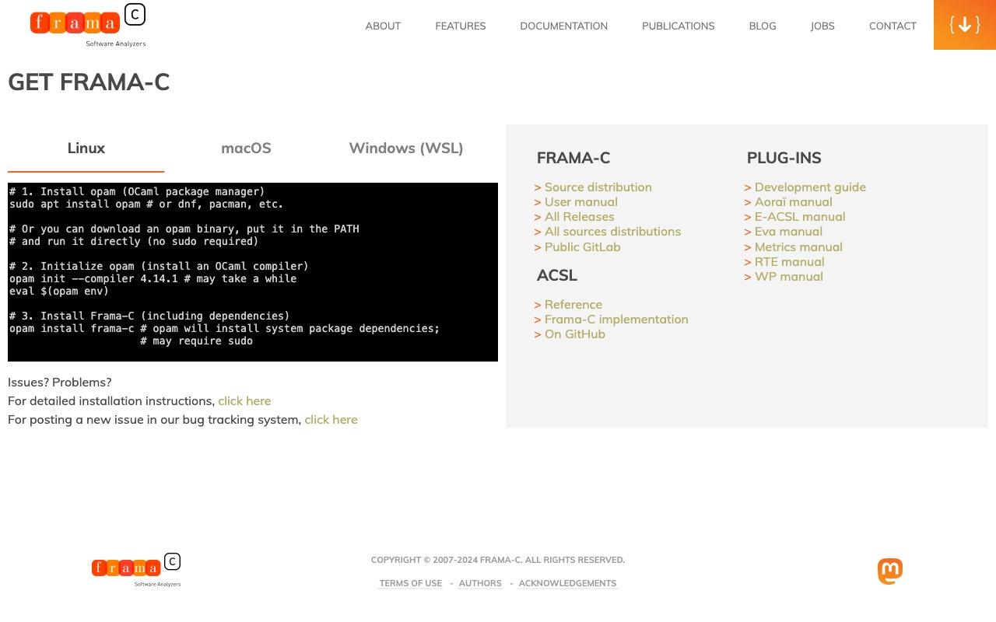Click the ACSL section heading
Viewport: 996px width, 622px height.
pos(557,275)
